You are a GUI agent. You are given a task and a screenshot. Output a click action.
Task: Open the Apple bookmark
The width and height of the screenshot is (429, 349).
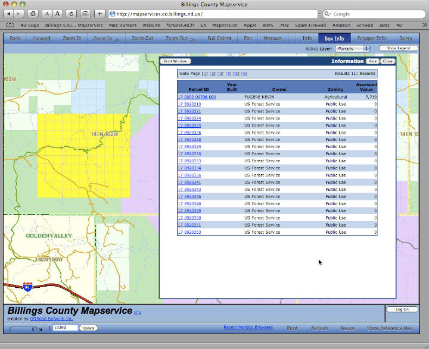point(250,25)
